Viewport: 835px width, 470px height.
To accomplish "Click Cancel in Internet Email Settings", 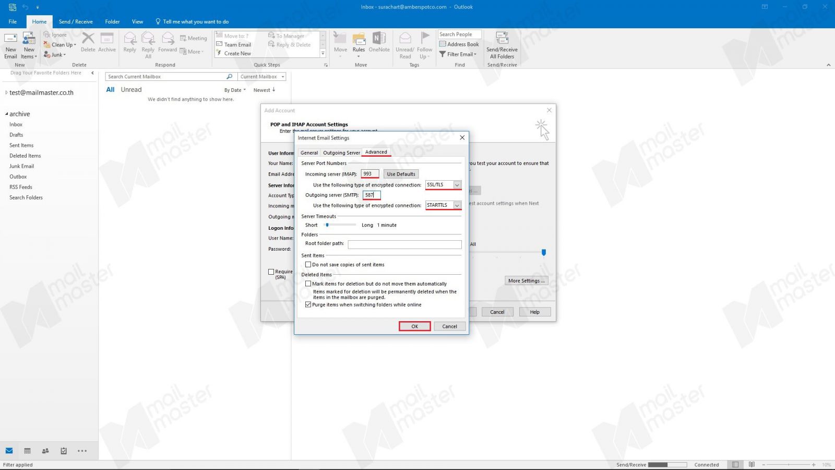I will [x=449, y=326].
